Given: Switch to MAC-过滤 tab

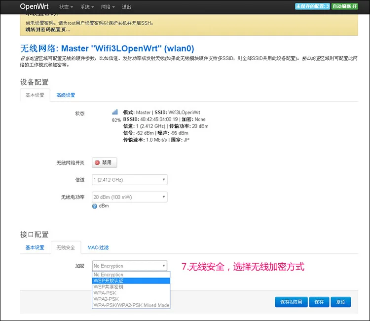Looking at the screenshot, I should 98,247.
